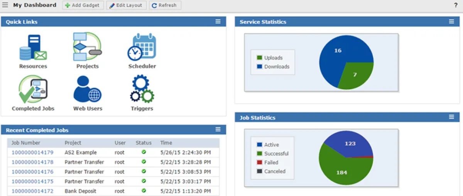Refresh the dashboard
The height and width of the screenshot is (196, 463).
click(x=165, y=5)
